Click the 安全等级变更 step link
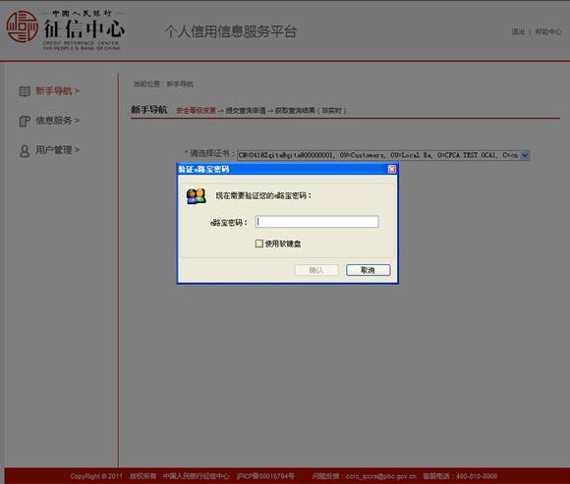 [196, 110]
